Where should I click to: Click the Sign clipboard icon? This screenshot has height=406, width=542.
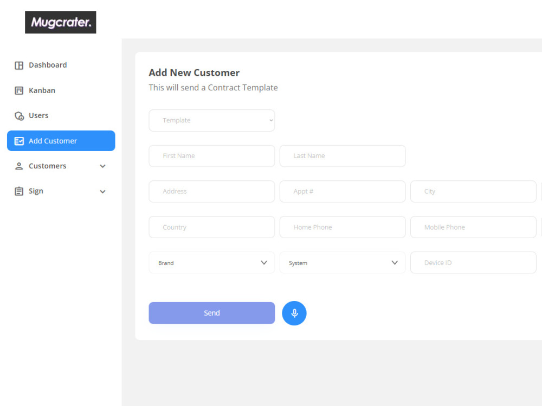[19, 191]
